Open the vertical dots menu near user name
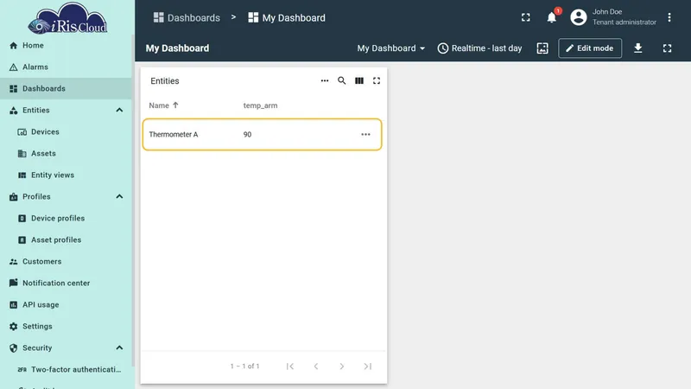 669,17
